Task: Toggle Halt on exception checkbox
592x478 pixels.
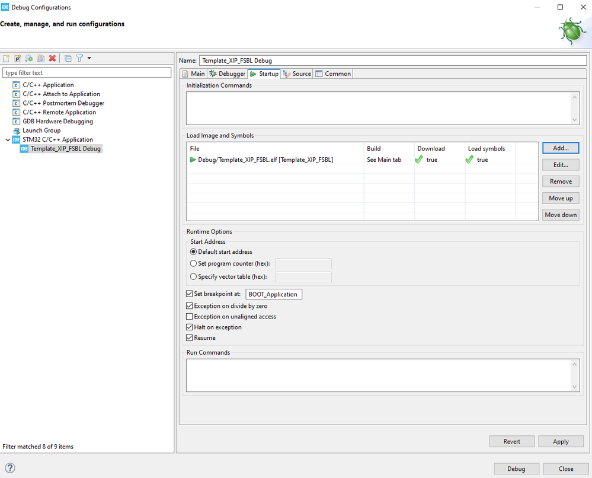Action: click(x=190, y=327)
